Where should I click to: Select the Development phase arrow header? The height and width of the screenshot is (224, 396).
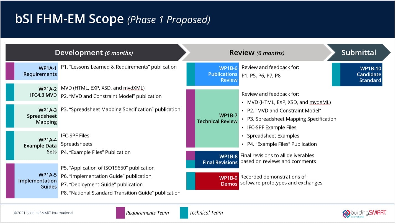tap(94, 53)
